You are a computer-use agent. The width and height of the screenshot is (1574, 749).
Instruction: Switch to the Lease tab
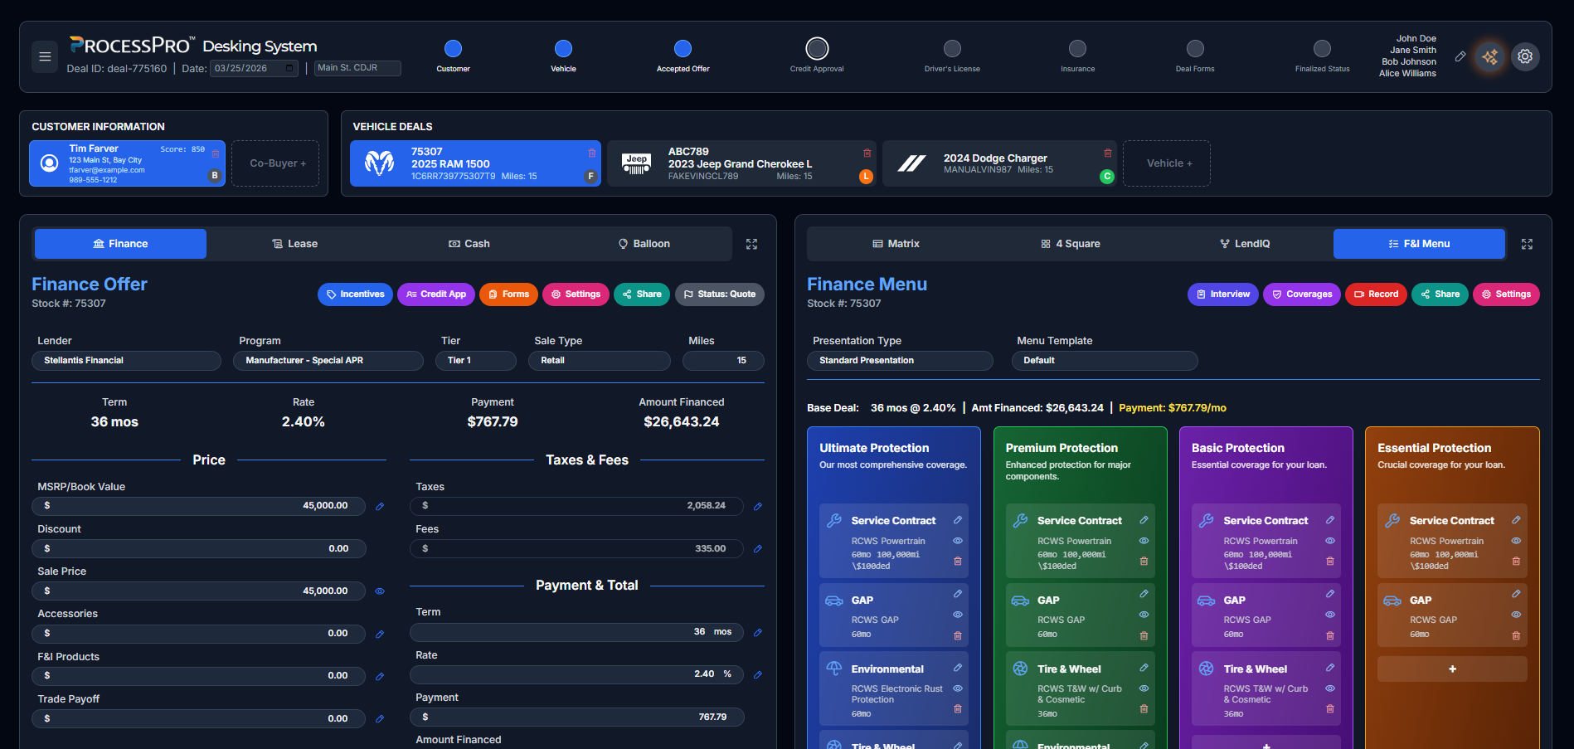(x=294, y=244)
